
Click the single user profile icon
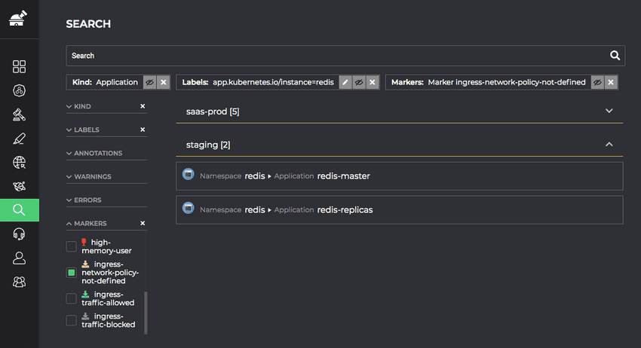pos(20,258)
